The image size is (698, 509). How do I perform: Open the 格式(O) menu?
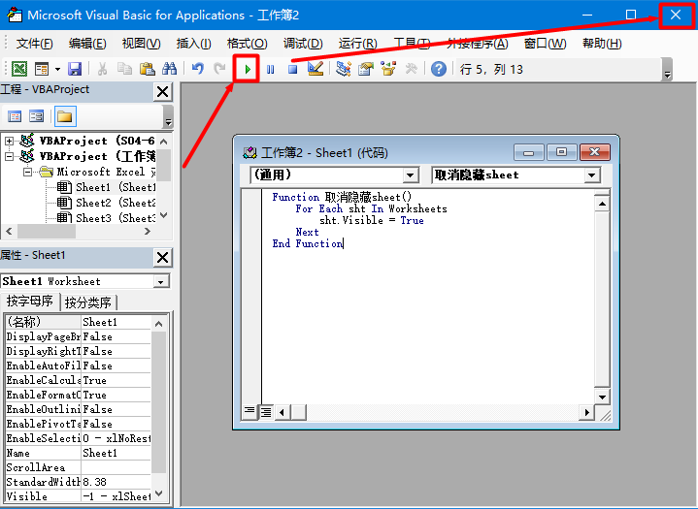pyautogui.click(x=247, y=44)
